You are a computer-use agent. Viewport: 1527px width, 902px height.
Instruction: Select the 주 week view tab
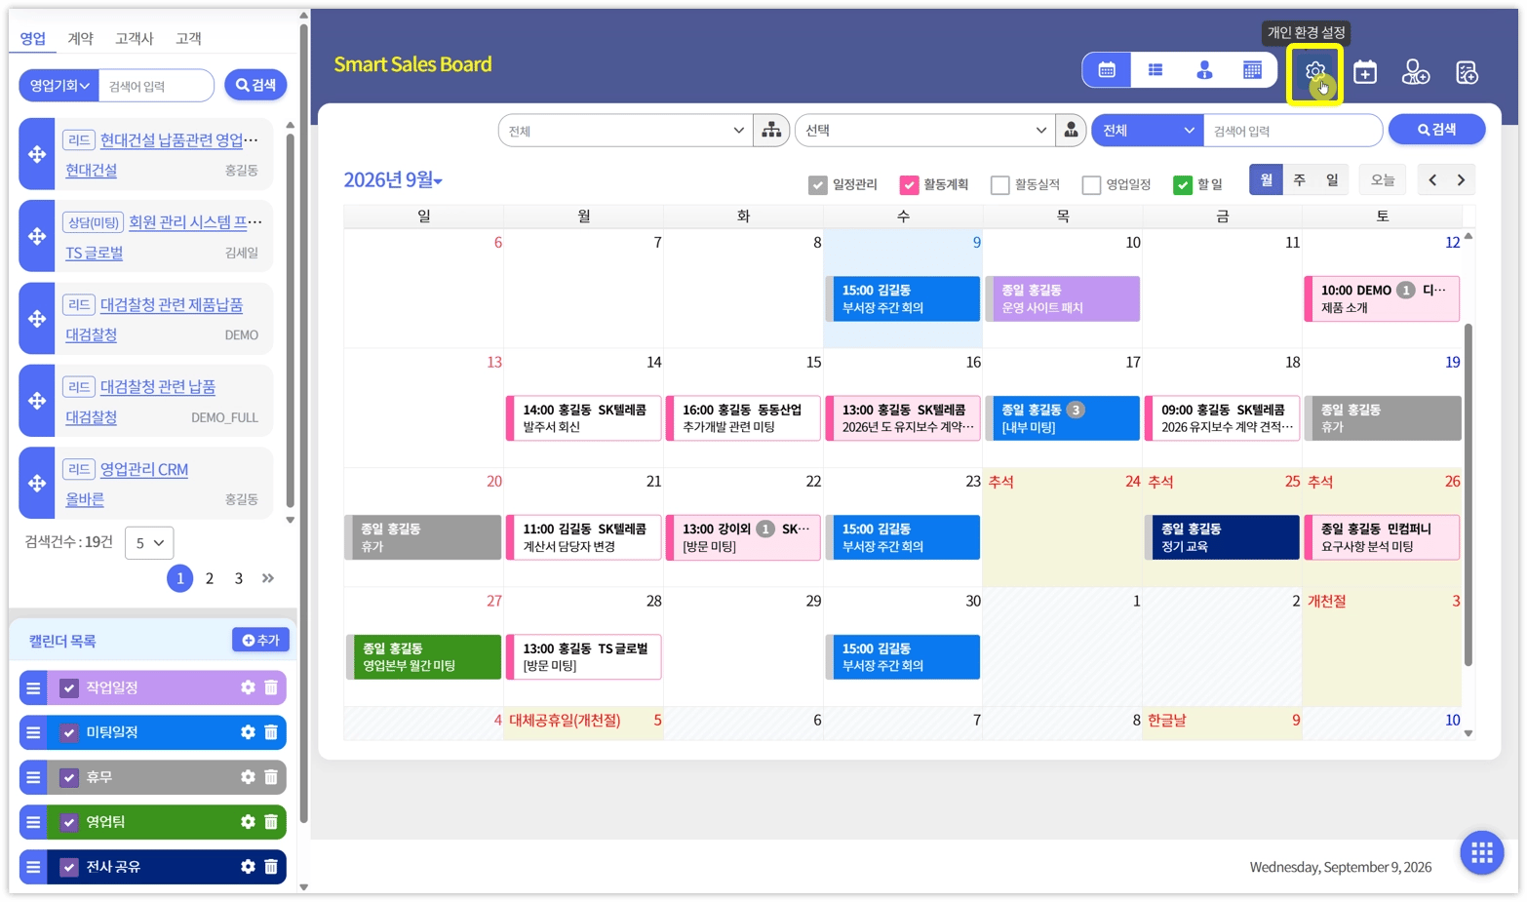(x=1299, y=179)
